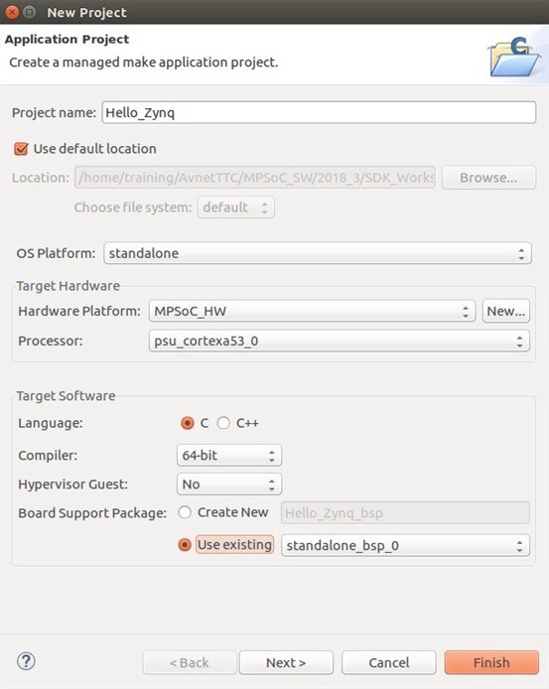Click the New... hardware platform button
The width and height of the screenshot is (549, 689).
click(506, 312)
